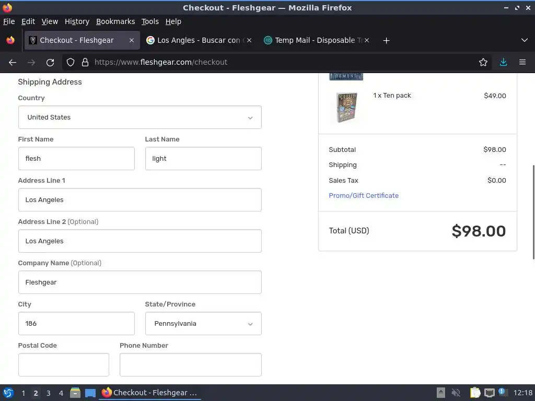Click the Ten pack product thumbnail
Viewport: 535px width, 401px height.
click(346, 108)
